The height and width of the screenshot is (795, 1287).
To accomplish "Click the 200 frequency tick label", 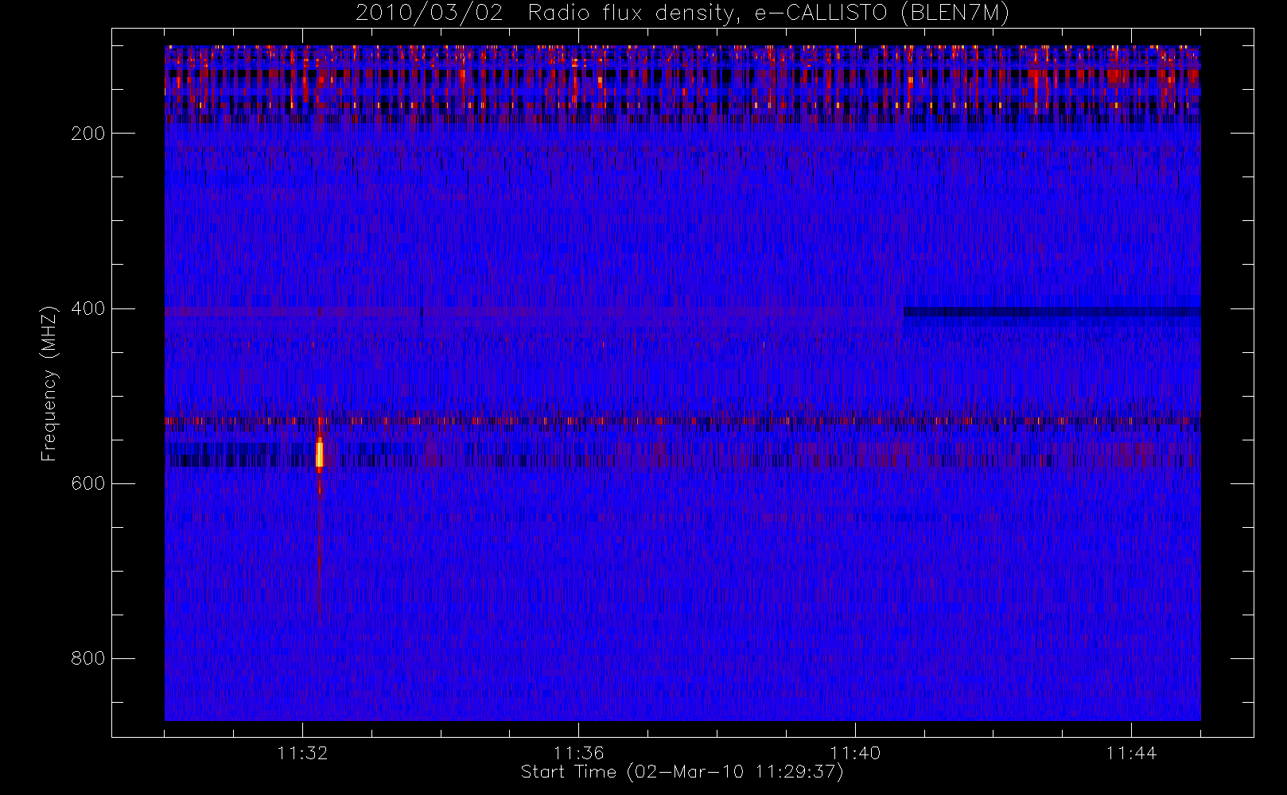I will [x=87, y=134].
